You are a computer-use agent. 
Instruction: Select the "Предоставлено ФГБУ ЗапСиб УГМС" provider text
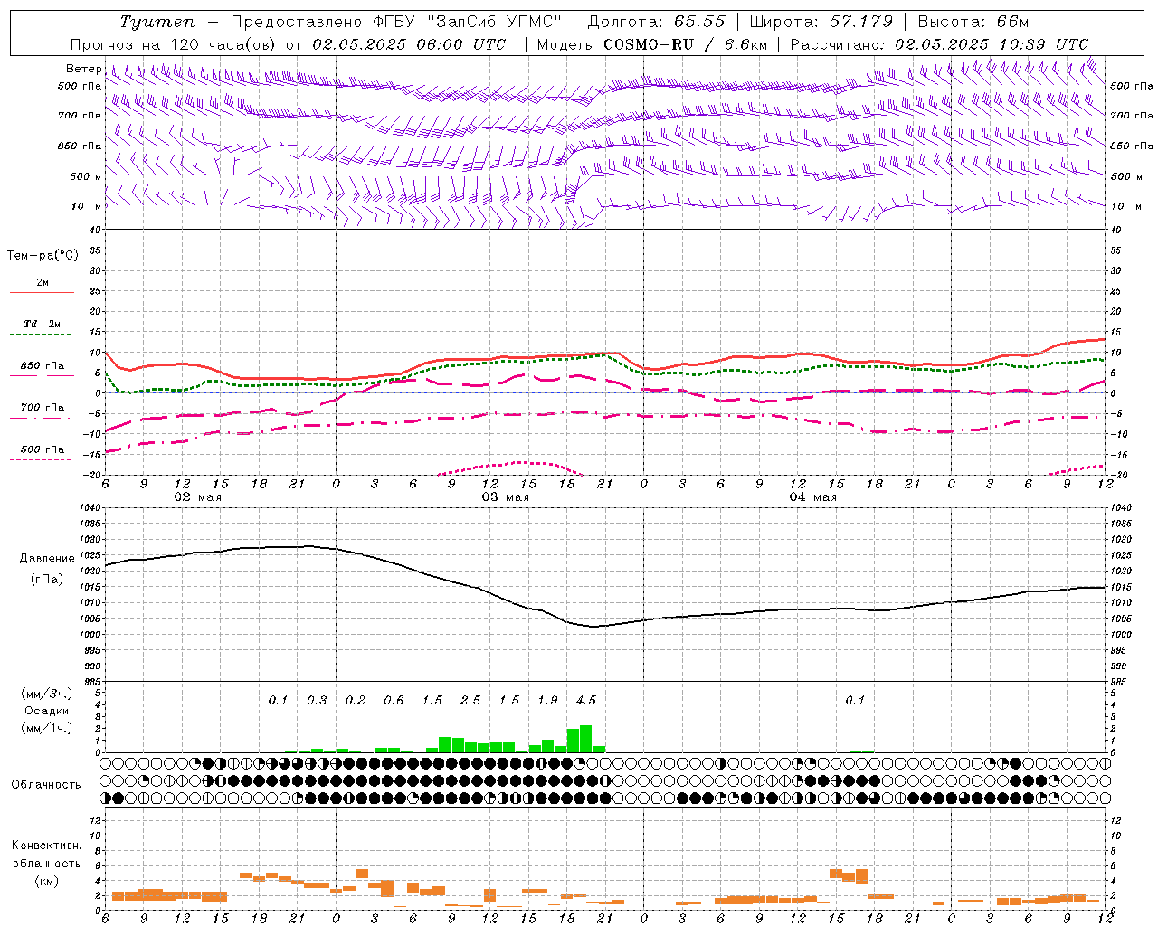pyautogui.click(x=396, y=22)
